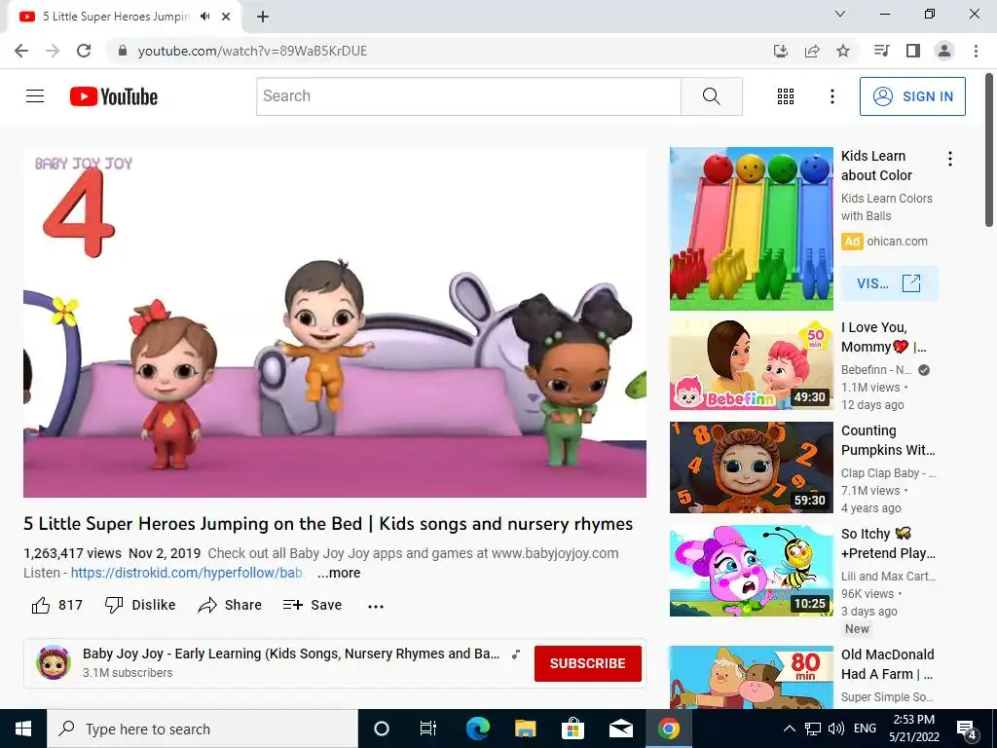Open Kids Learn about Color ad thumbnail
The image size is (997, 748).
click(x=751, y=229)
